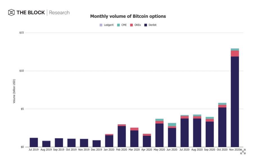Viewport: 253px width, 156px height.
Task: Select the Aug 2020 Deribit bar
Action: (197, 132)
